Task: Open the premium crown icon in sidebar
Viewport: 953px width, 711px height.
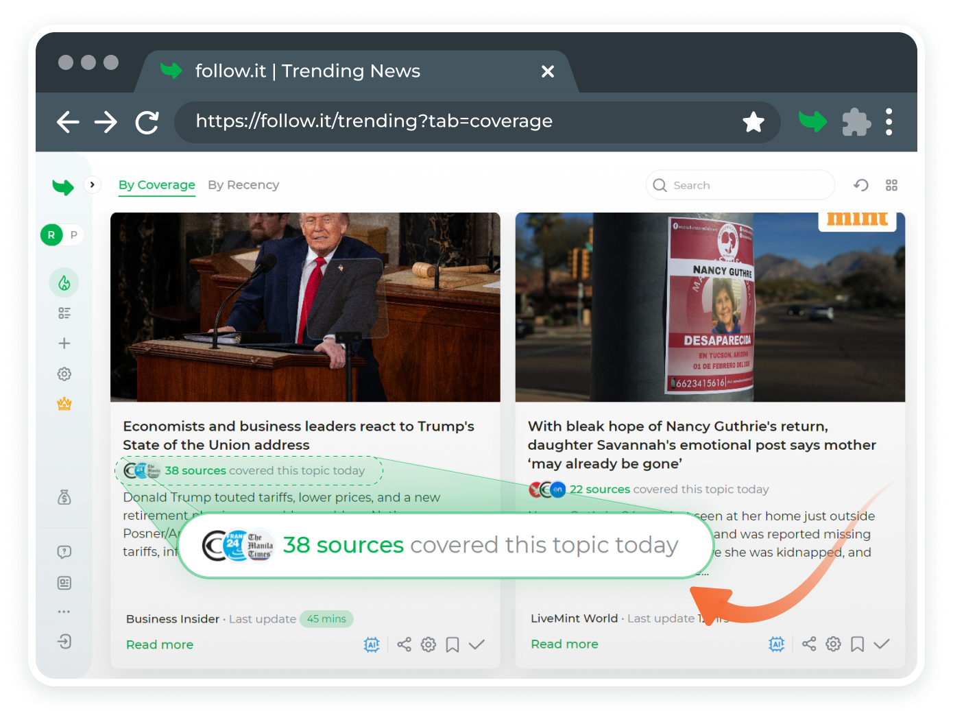Action: click(x=64, y=404)
